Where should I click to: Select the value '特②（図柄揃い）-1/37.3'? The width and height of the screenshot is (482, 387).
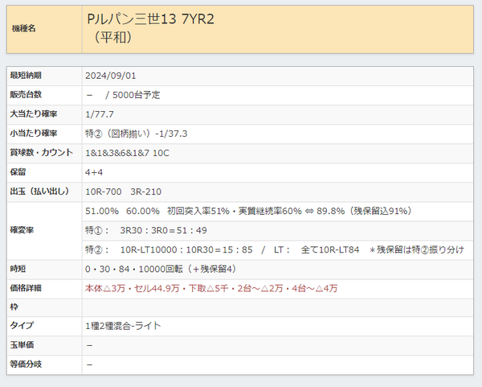coord(137,134)
